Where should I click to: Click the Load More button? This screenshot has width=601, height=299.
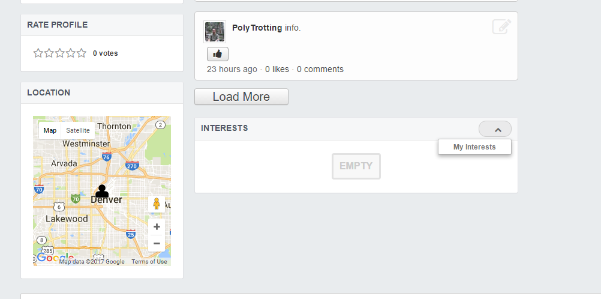(241, 97)
